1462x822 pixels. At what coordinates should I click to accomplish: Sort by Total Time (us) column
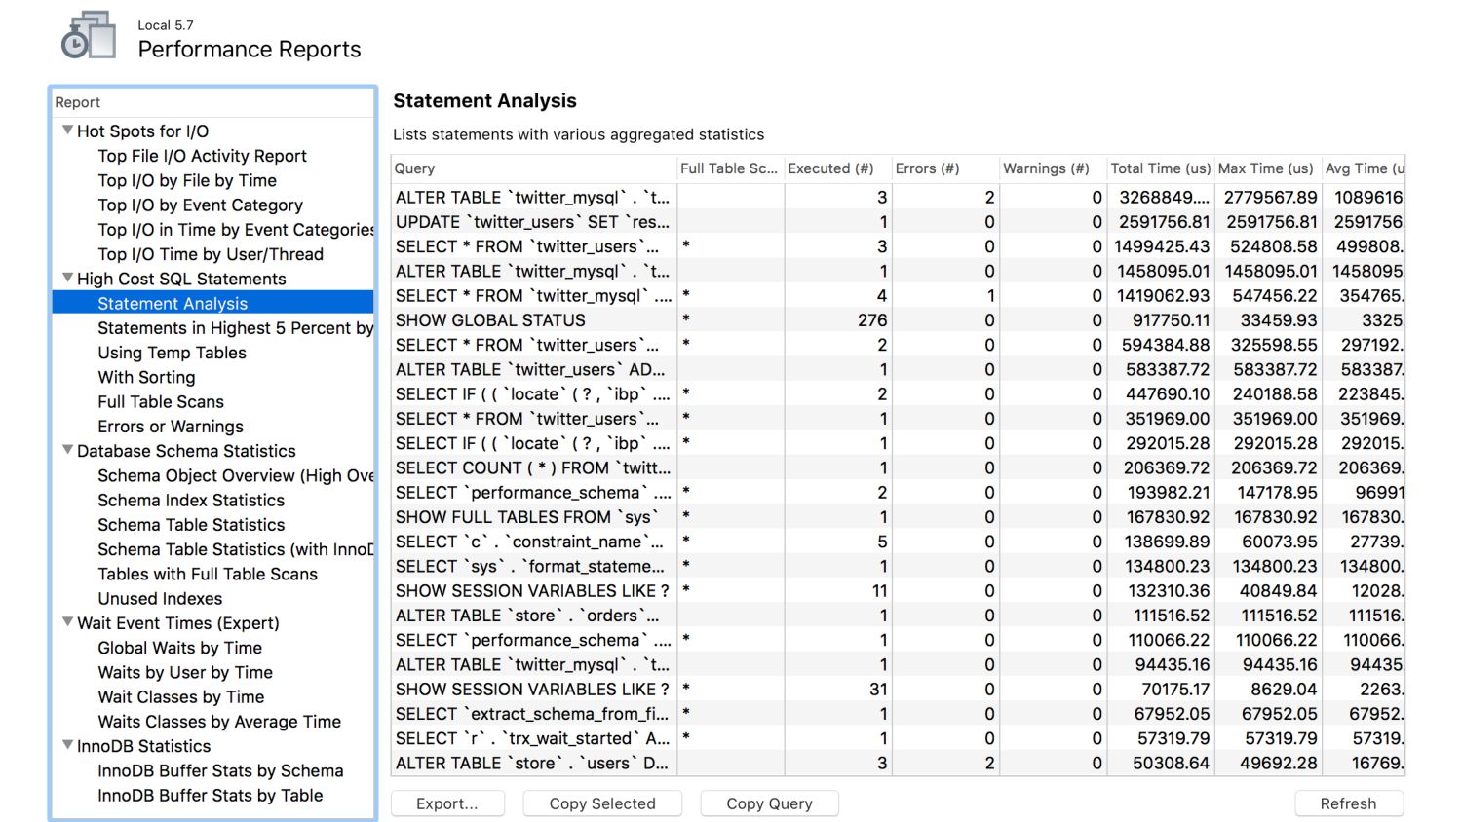pos(1161,168)
